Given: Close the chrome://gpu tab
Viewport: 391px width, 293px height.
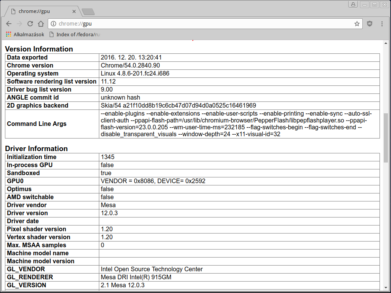Looking at the screenshot, I should pos(74,11).
